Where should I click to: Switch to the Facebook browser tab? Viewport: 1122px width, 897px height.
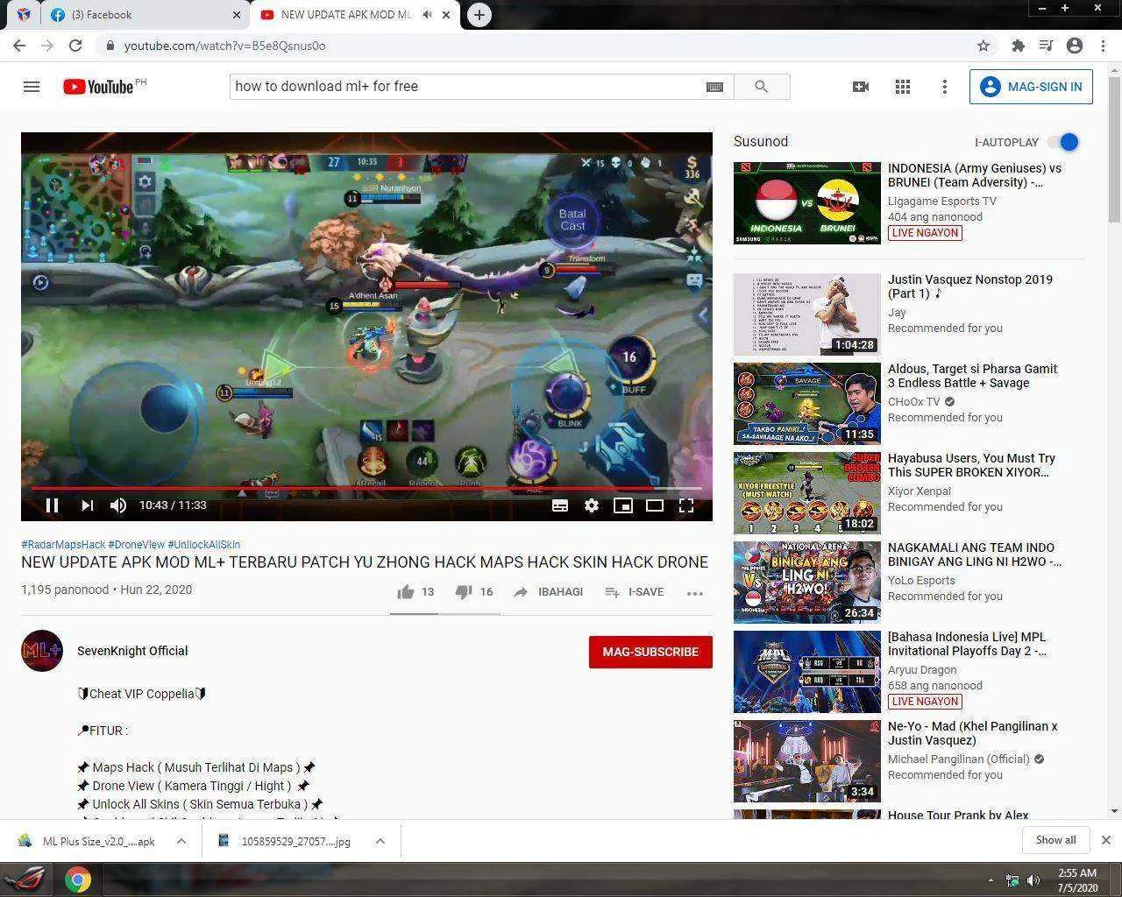point(145,15)
